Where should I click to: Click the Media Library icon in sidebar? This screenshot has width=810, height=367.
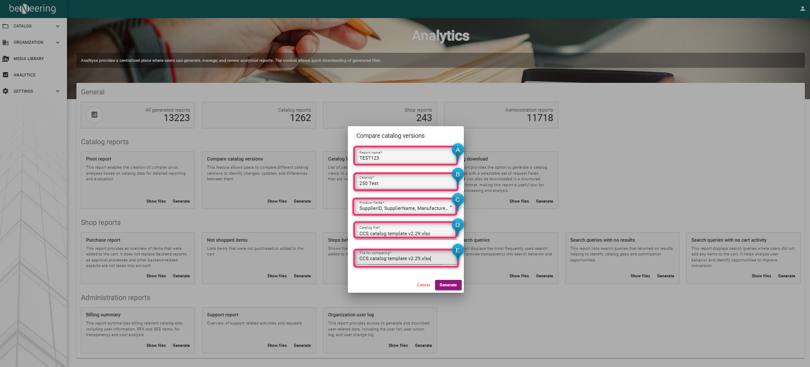click(x=6, y=59)
